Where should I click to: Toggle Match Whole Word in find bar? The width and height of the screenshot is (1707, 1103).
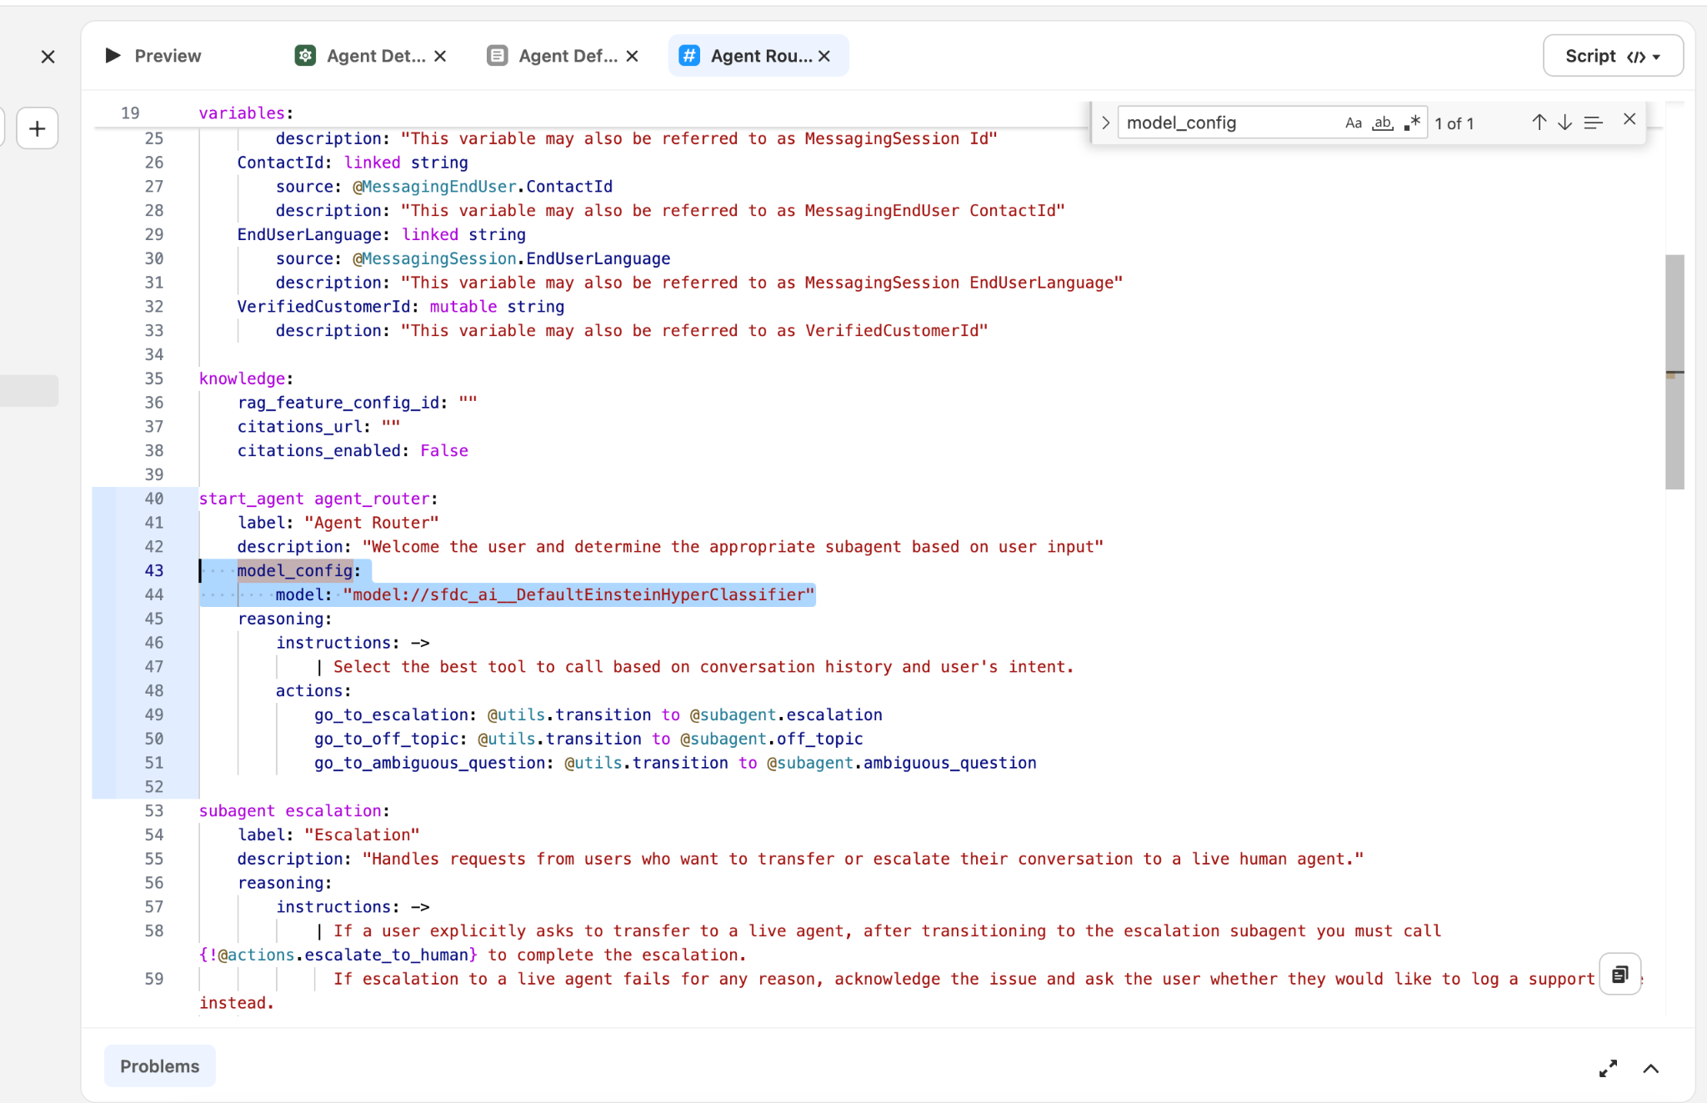pyautogui.click(x=1383, y=123)
